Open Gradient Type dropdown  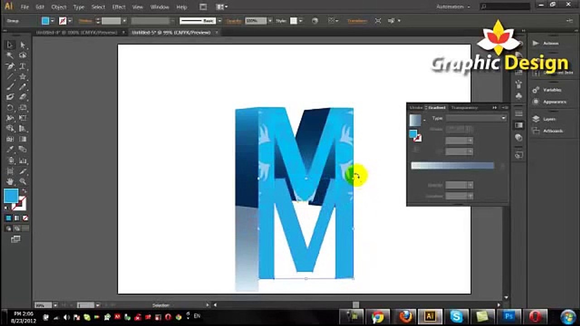coord(476,118)
